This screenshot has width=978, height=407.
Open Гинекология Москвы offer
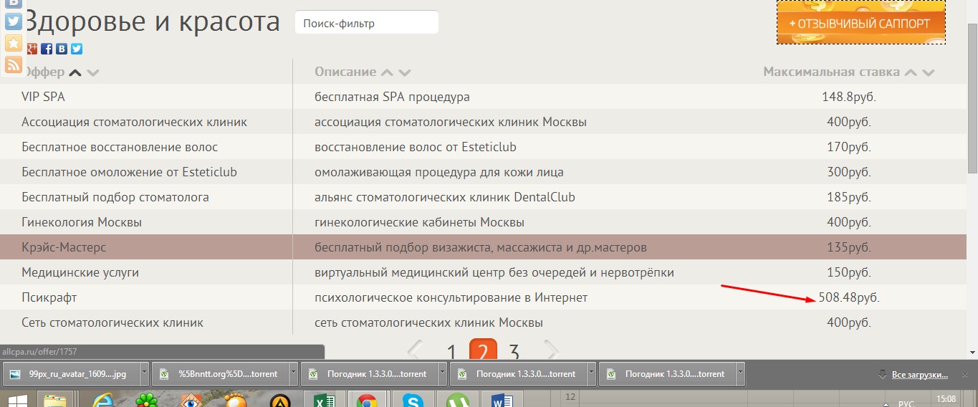82,222
